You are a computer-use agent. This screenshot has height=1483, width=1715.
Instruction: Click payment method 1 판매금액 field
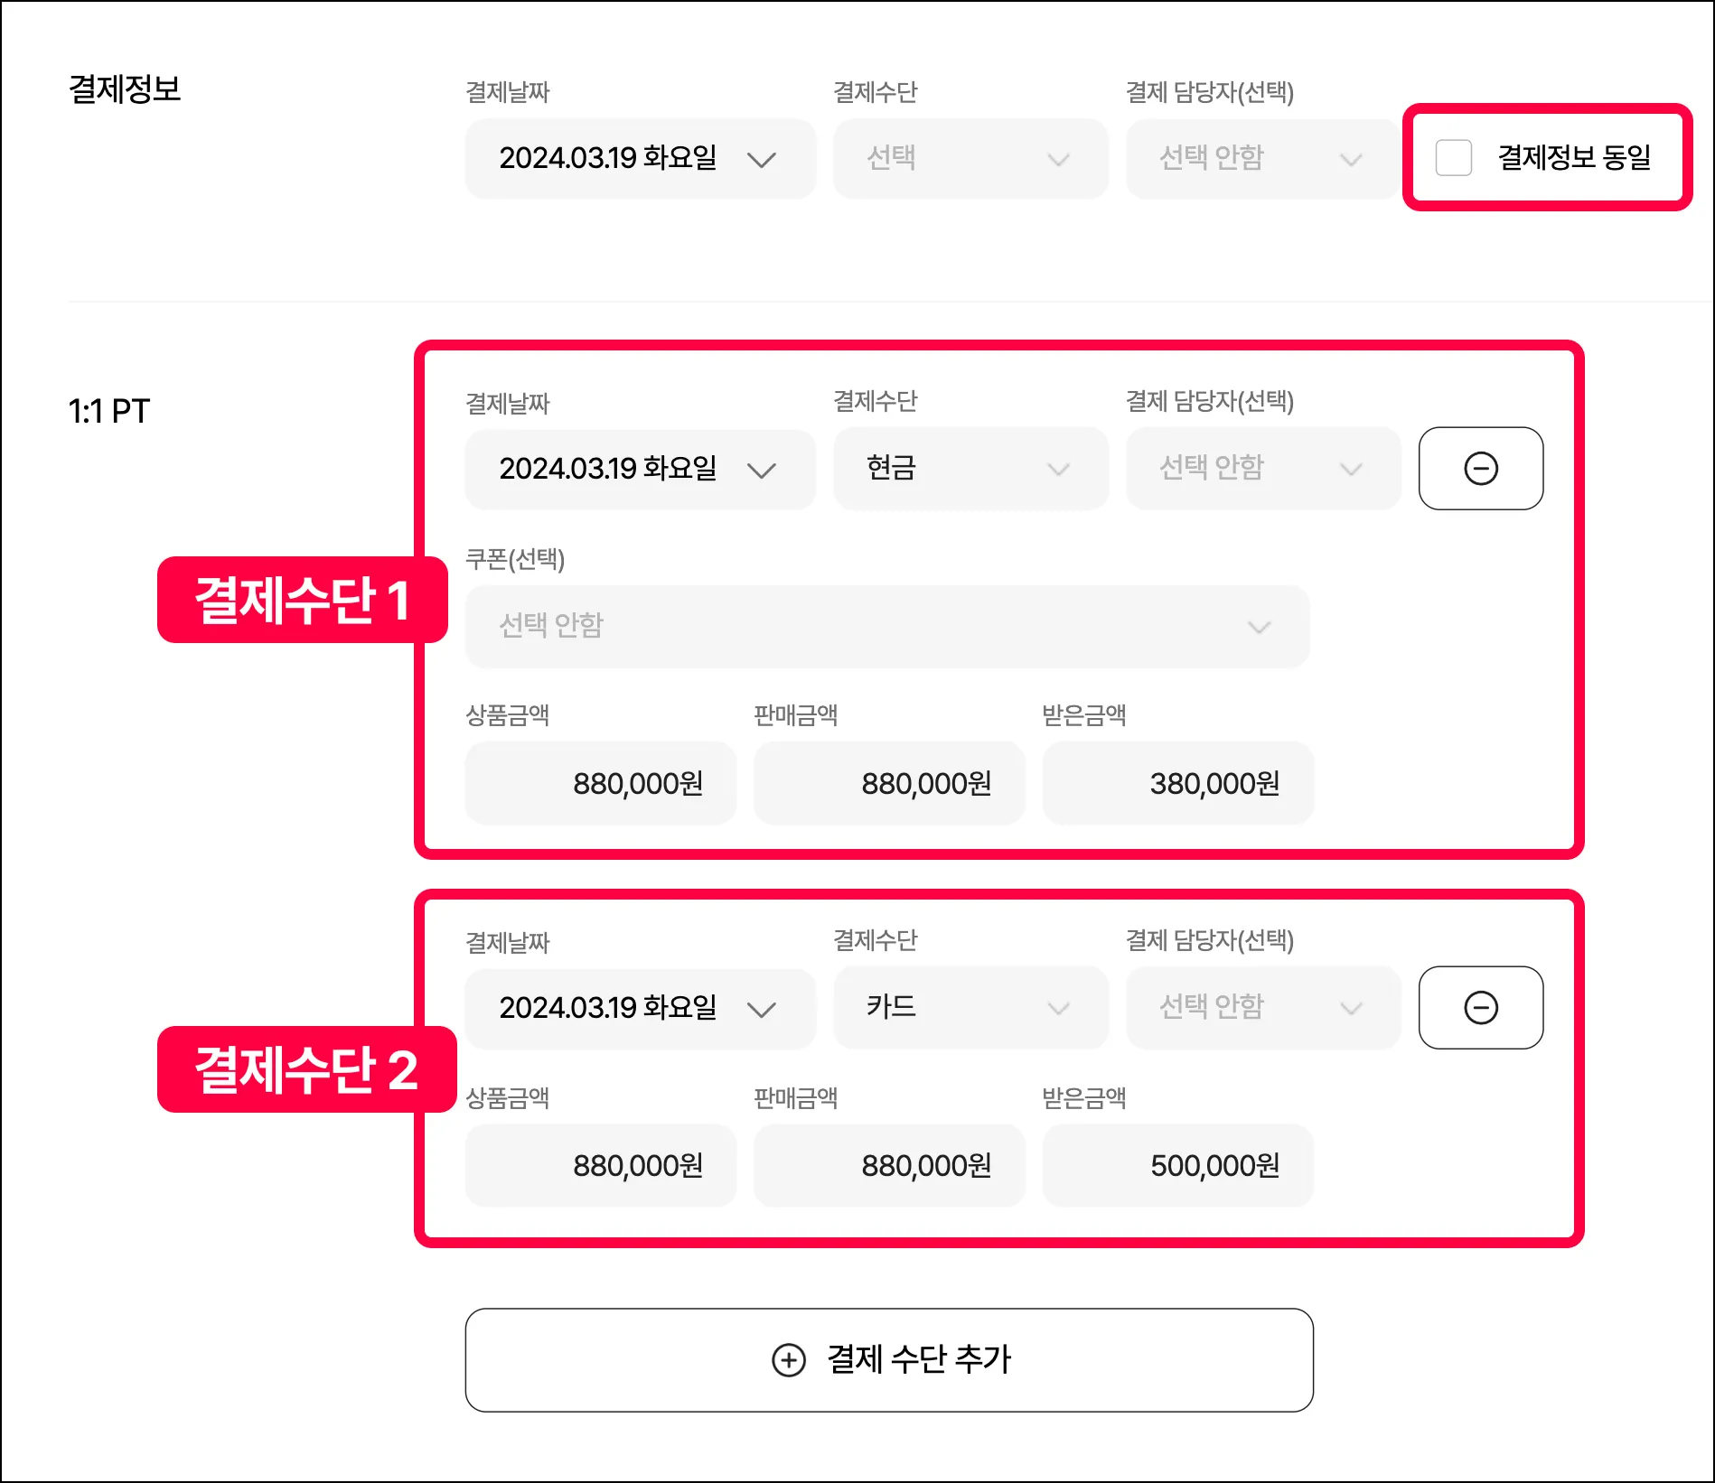[889, 783]
